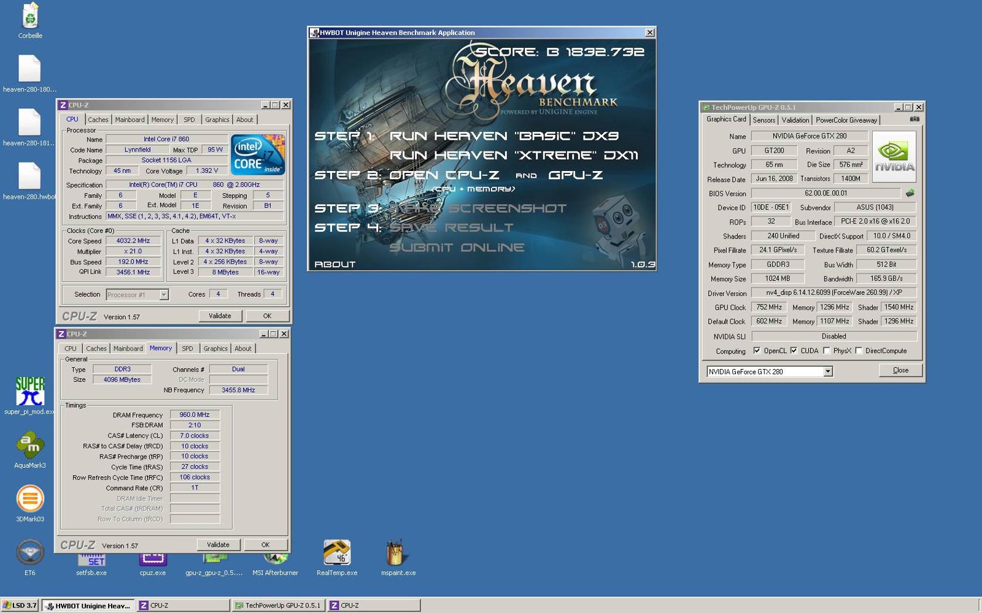Open the Validation tab in GPU-Z
982x613 pixels.
pyautogui.click(x=795, y=120)
